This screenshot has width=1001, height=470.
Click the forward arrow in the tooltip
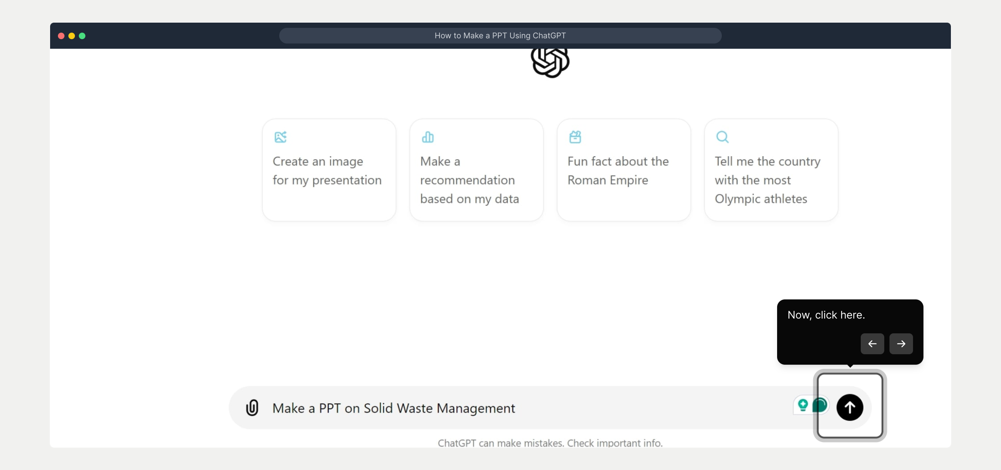900,344
